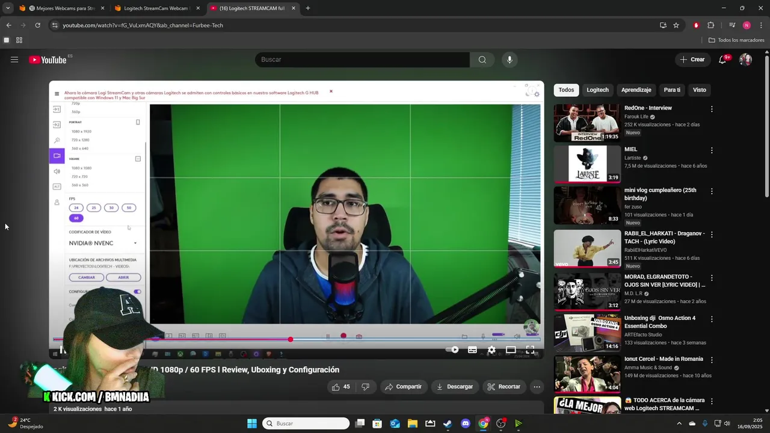Open the MIEL video thumbnail

[587, 164]
